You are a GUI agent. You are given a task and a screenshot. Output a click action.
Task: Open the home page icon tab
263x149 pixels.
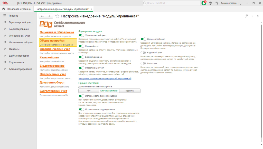(4, 9)
